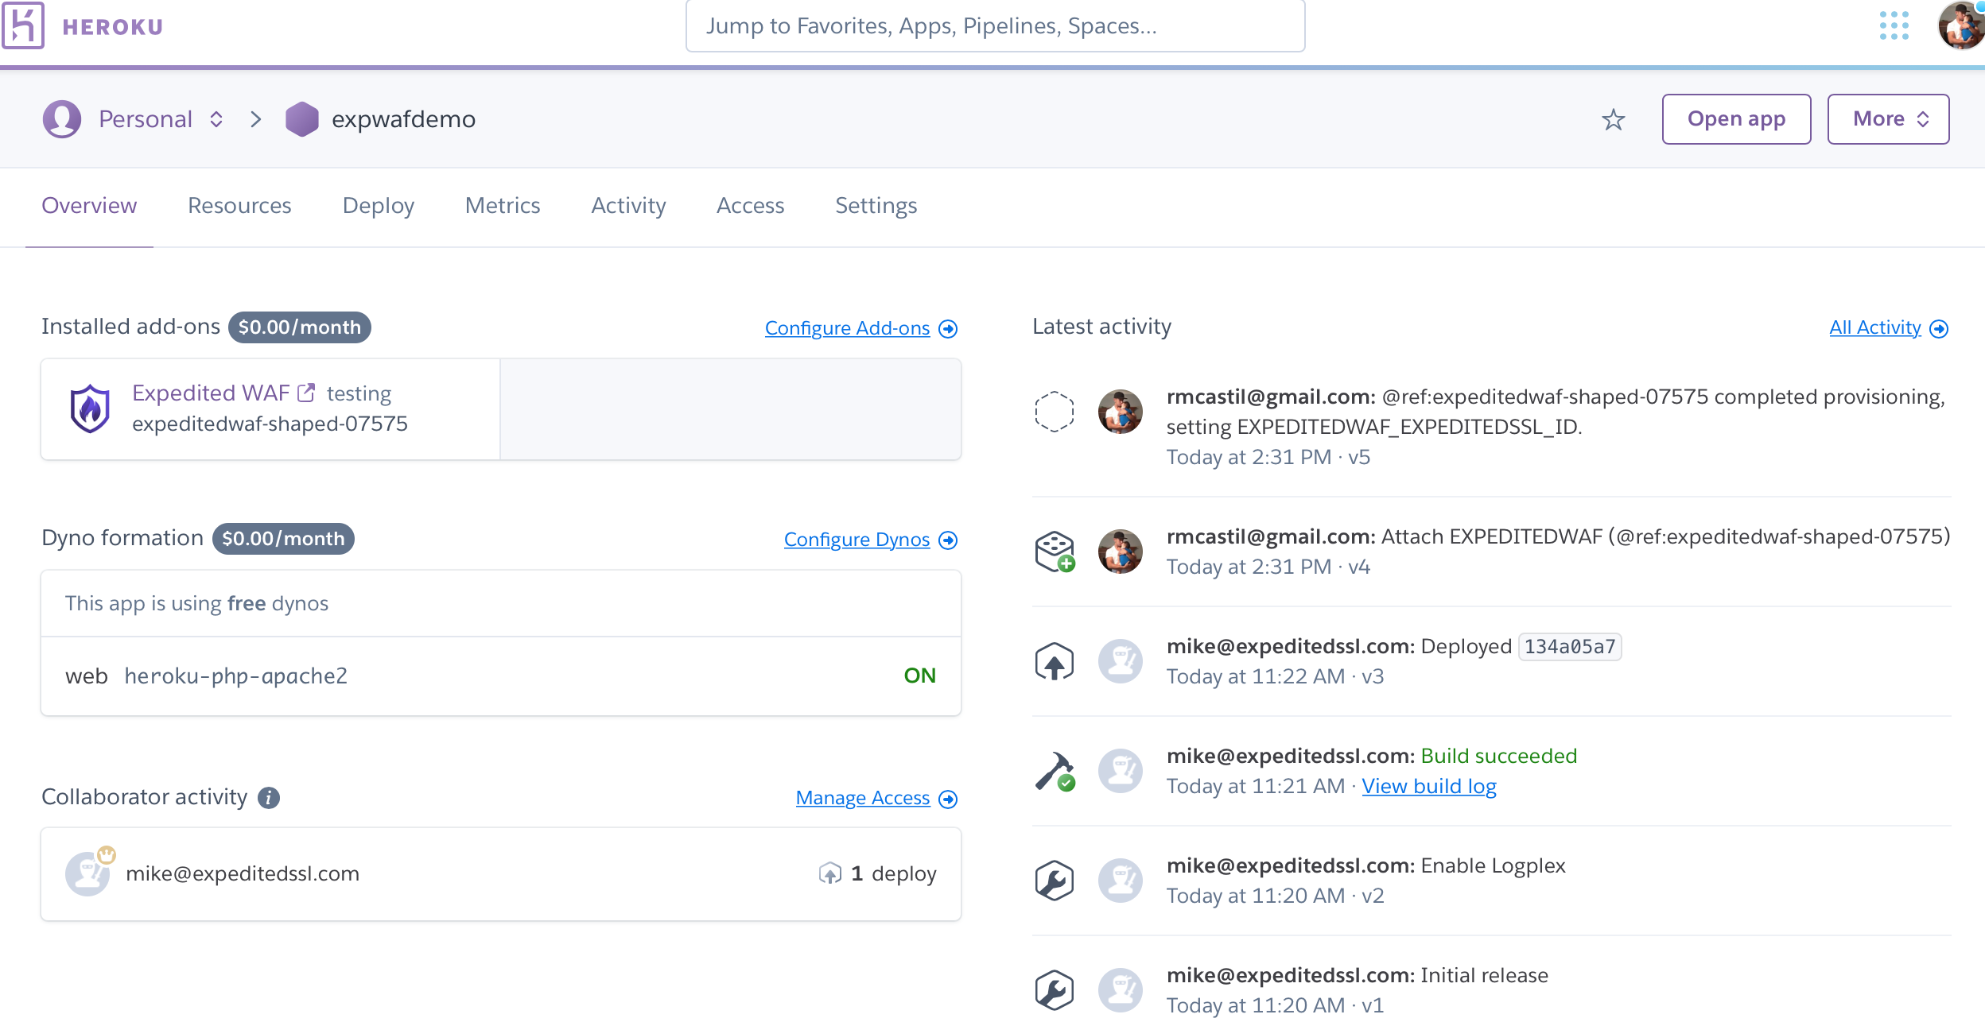Viewport: 1985px width, 1022px height.
Task: Click the ON status of the web dyno
Action: [x=919, y=676]
